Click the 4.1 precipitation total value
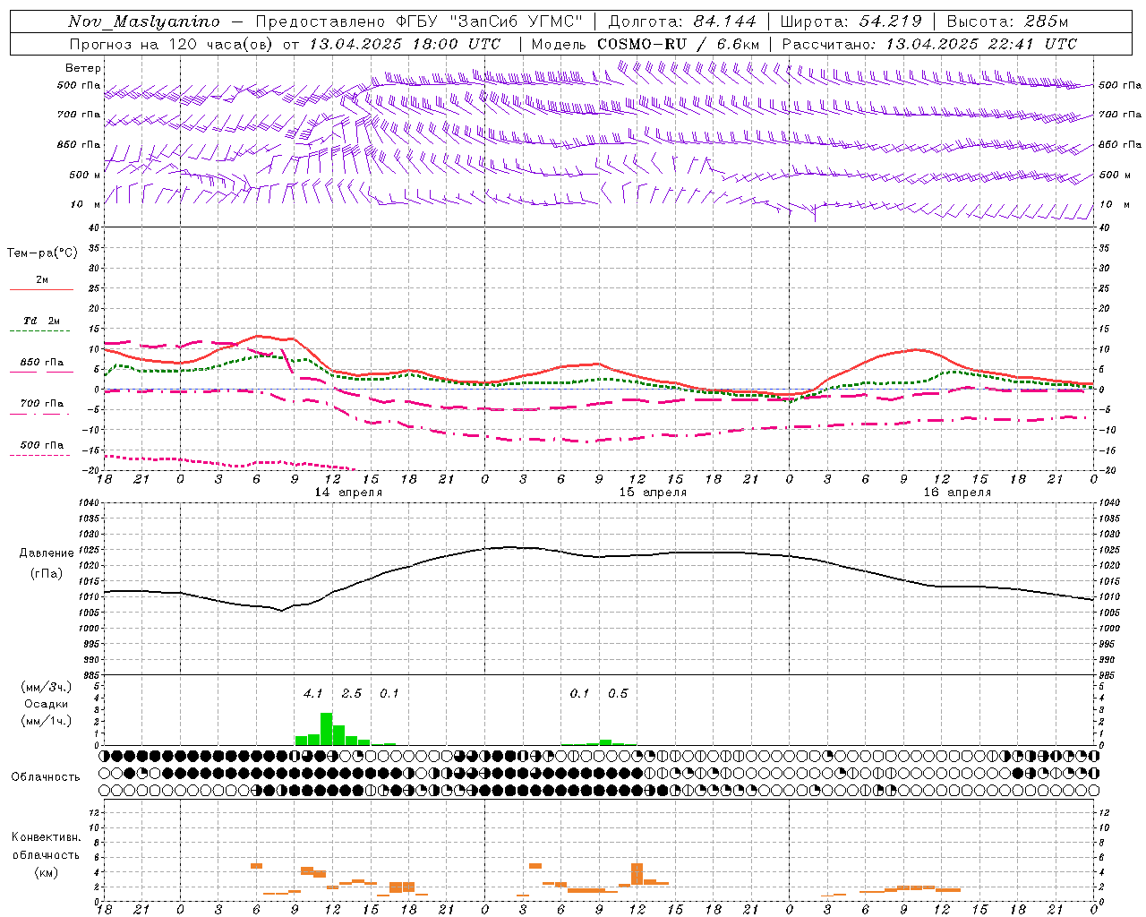 tap(312, 694)
